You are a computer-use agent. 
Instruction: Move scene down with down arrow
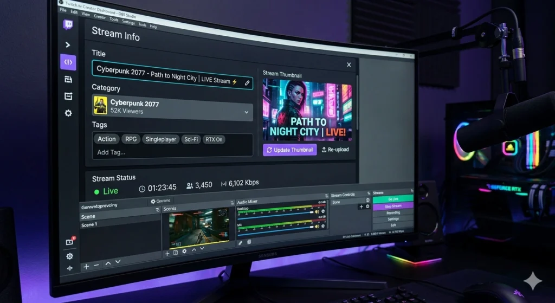(x=118, y=261)
